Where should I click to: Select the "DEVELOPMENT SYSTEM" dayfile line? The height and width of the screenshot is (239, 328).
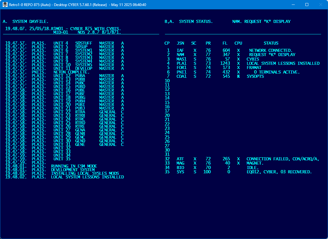coord(73,170)
